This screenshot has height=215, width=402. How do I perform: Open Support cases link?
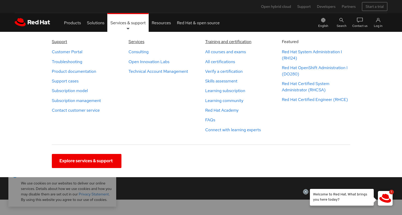[x=65, y=81]
